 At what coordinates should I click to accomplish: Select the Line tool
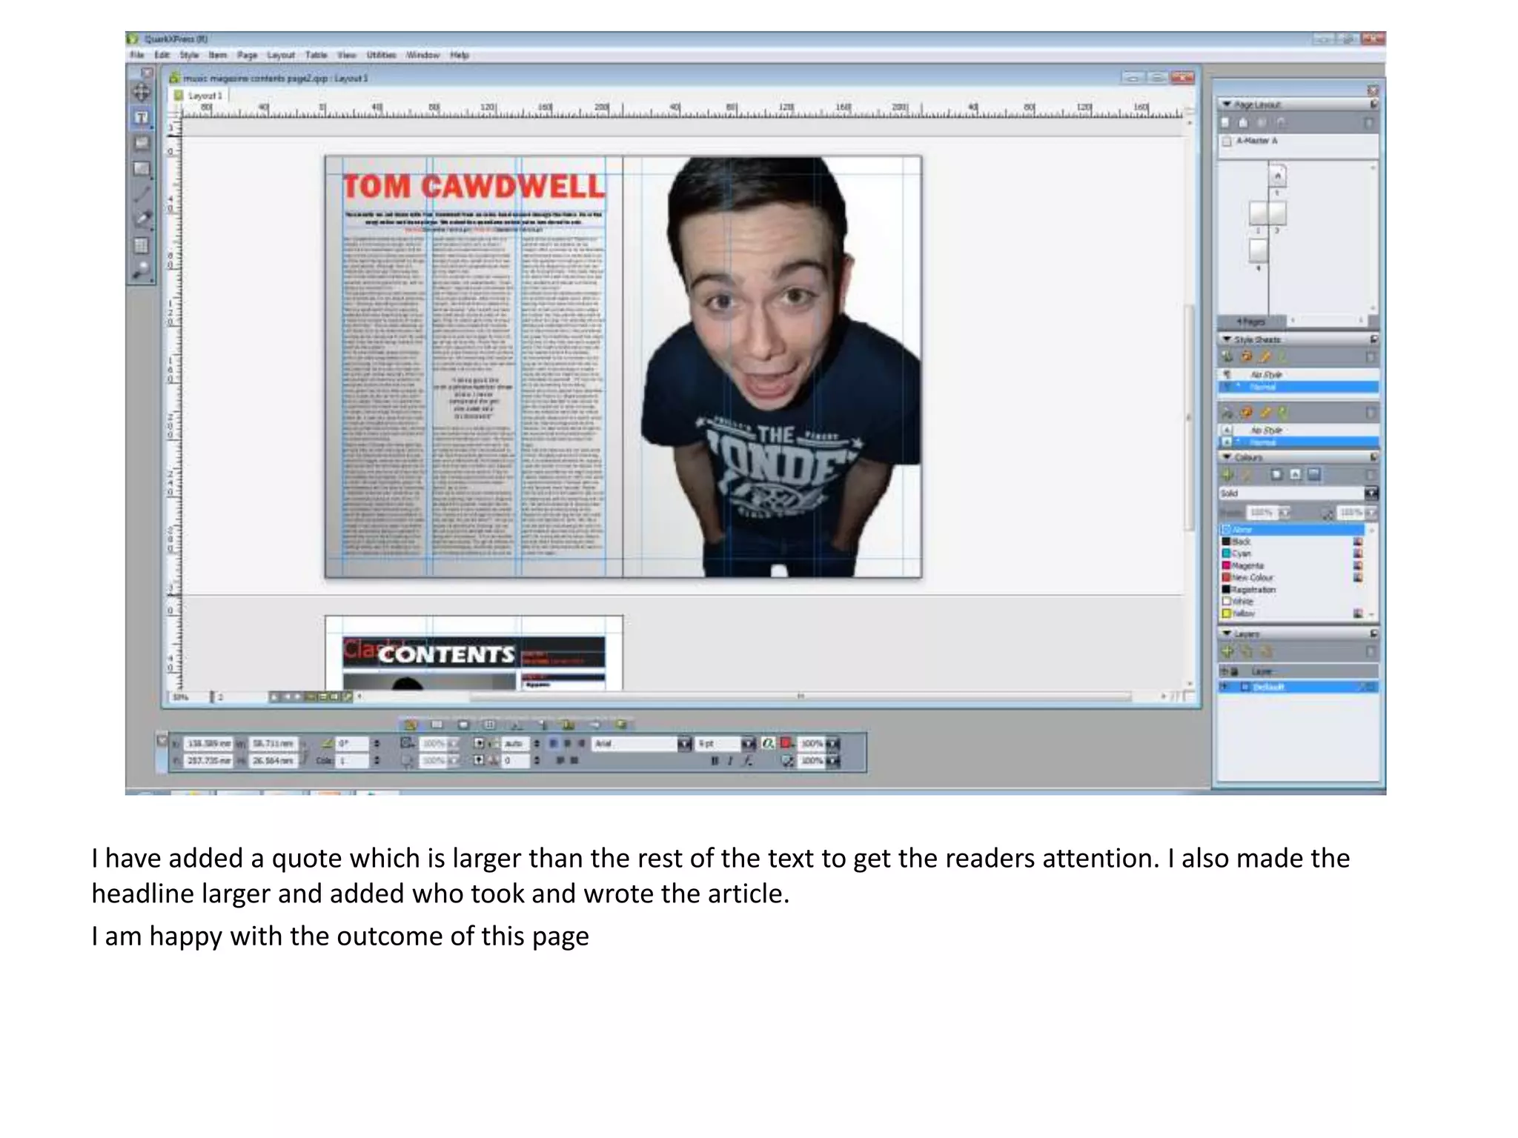pos(141,194)
